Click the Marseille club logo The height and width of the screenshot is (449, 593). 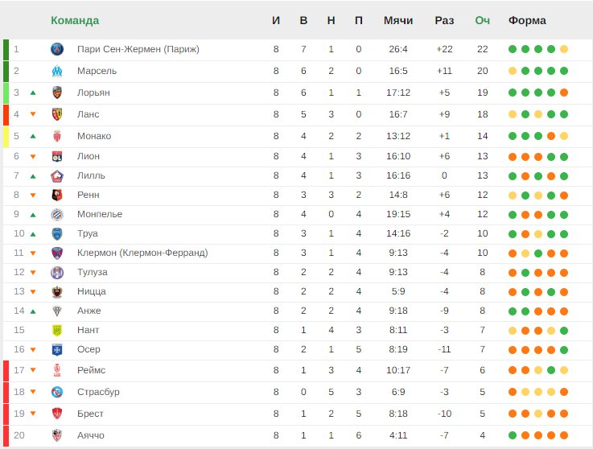click(56, 71)
